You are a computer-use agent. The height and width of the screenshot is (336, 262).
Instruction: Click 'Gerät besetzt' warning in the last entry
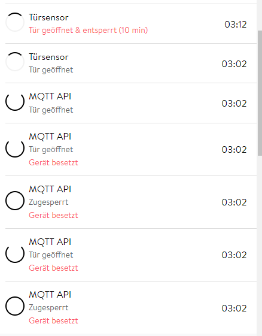[53, 320]
